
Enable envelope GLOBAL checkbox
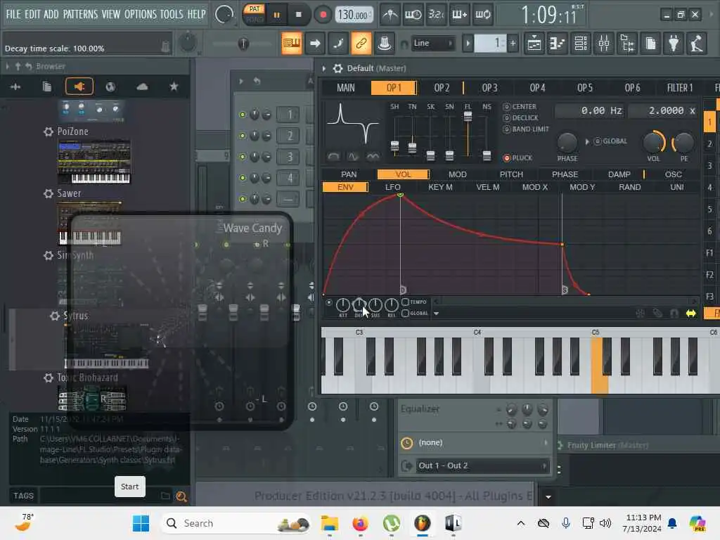tap(405, 313)
